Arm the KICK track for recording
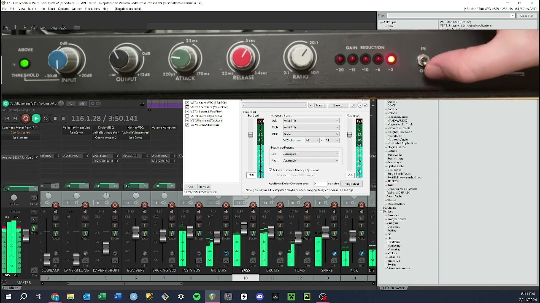 (362, 205)
